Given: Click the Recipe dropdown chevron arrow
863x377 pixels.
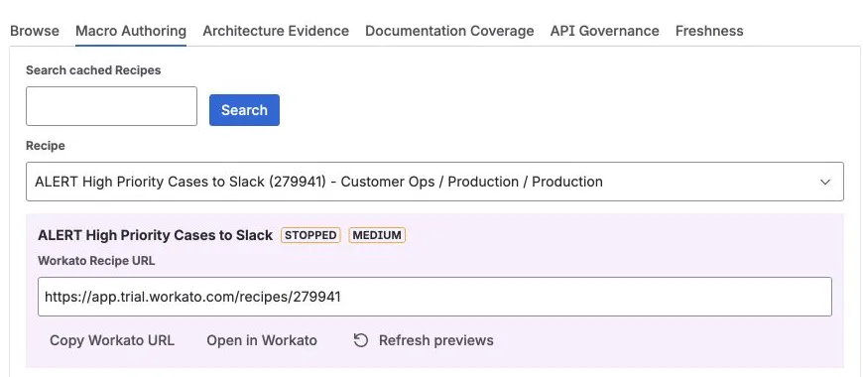Looking at the screenshot, I should (825, 182).
